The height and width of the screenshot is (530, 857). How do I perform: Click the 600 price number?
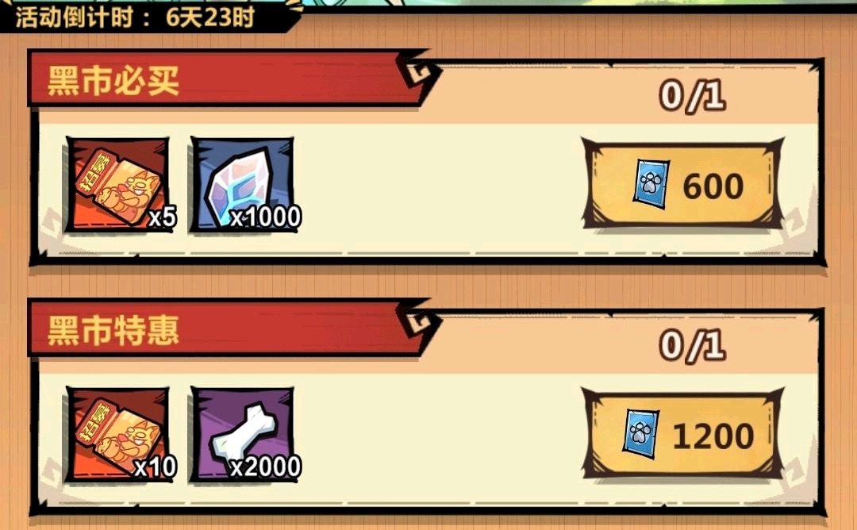coord(713,186)
